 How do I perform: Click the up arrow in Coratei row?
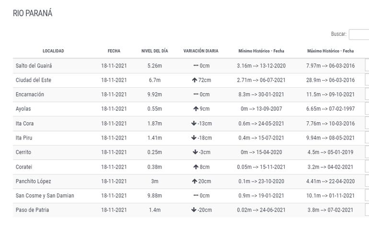click(x=196, y=167)
